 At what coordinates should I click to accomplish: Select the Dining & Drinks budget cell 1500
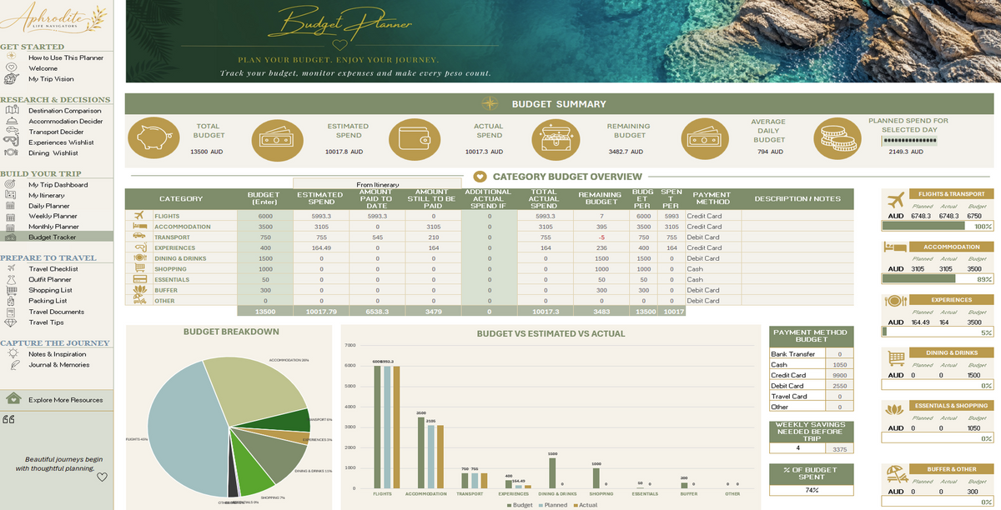coord(264,258)
